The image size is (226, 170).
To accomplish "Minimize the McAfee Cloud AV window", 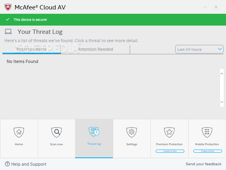I will [205, 7].
